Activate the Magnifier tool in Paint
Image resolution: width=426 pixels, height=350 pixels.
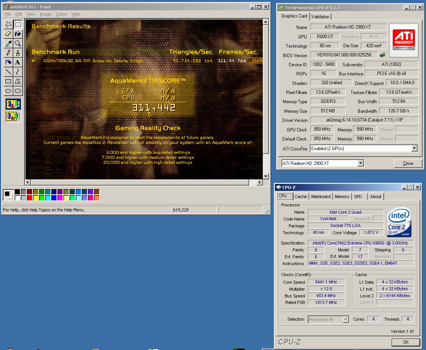tap(18, 43)
